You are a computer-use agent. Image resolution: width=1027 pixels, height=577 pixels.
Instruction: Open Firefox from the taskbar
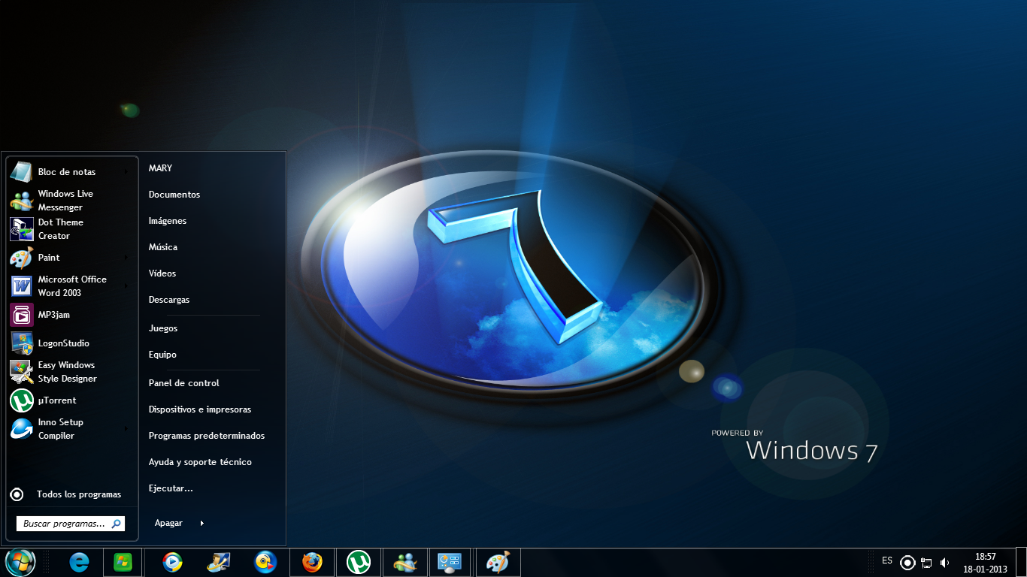[312, 562]
